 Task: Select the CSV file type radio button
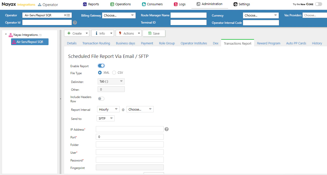114,73
